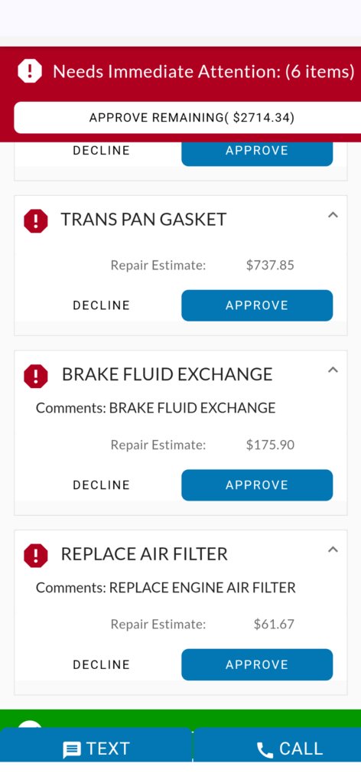Click the red alert icon beside REPLACE AIR FILTER
Image resolution: width=361 pixels, height=783 pixels.
35,555
